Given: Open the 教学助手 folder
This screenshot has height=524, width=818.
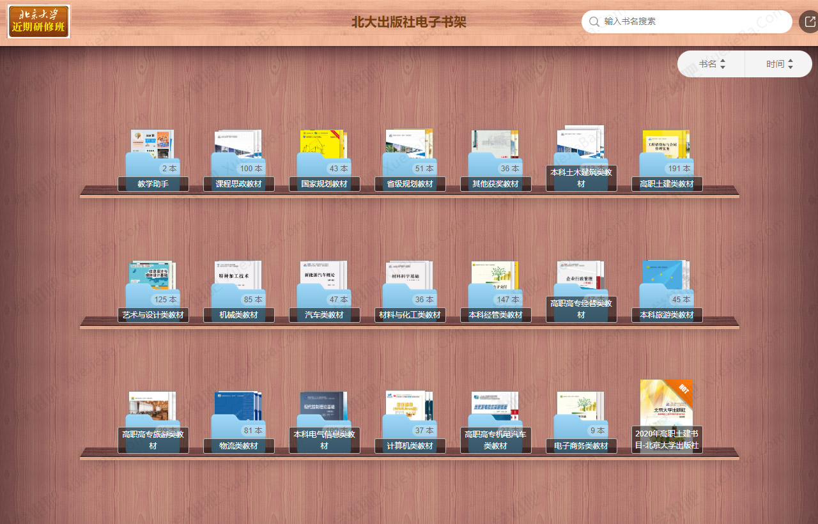Looking at the screenshot, I should pos(153,160).
